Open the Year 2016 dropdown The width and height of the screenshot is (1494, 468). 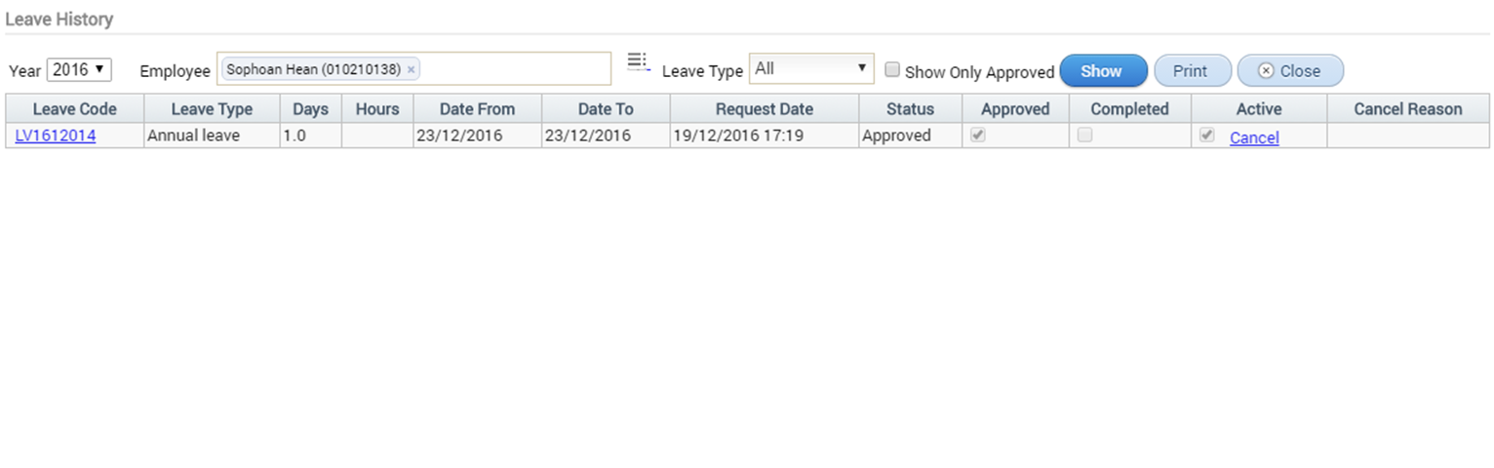click(79, 70)
